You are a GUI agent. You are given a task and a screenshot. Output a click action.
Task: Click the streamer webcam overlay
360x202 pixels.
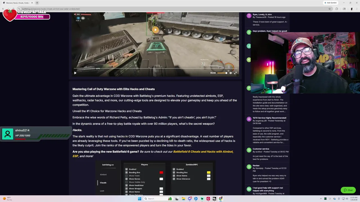[305, 63]
